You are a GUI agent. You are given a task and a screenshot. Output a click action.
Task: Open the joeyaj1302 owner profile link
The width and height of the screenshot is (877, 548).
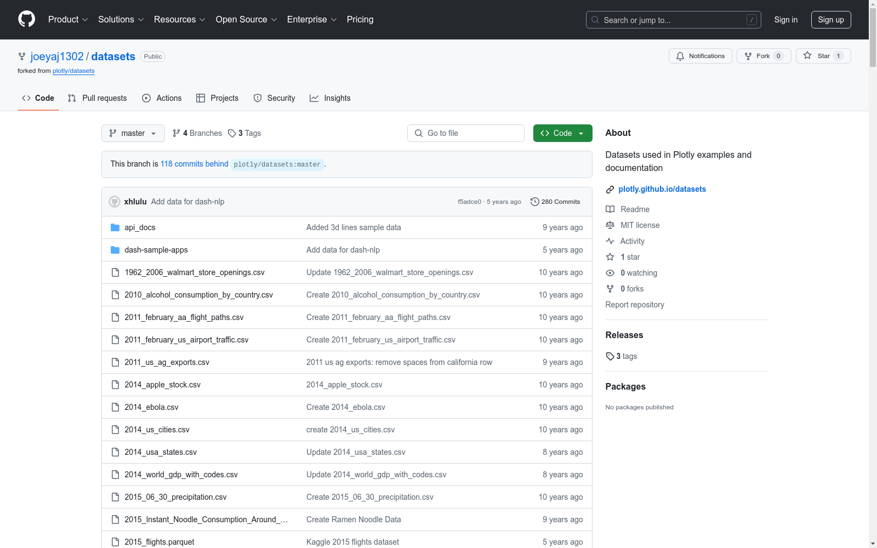[x=57, y=56]
